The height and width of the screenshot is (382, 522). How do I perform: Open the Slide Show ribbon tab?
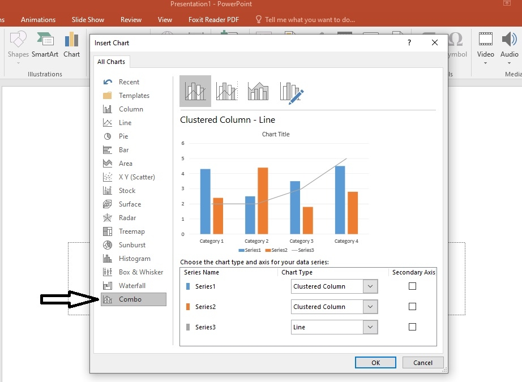pyautogui.click(x=88, y=19)
